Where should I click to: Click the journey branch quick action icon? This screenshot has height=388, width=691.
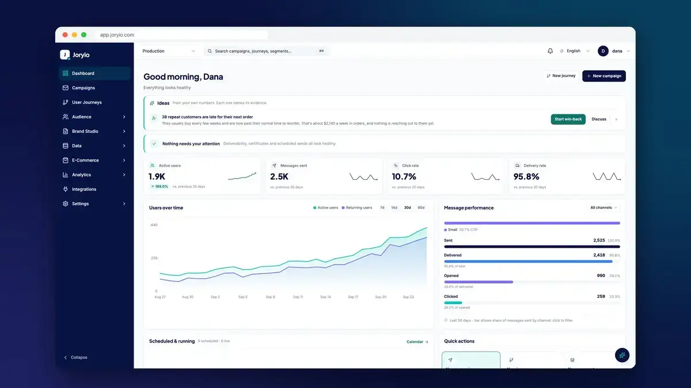[511, 360]
